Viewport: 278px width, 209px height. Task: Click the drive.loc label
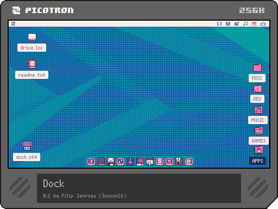pyautogui.click(x=31, y=48)
